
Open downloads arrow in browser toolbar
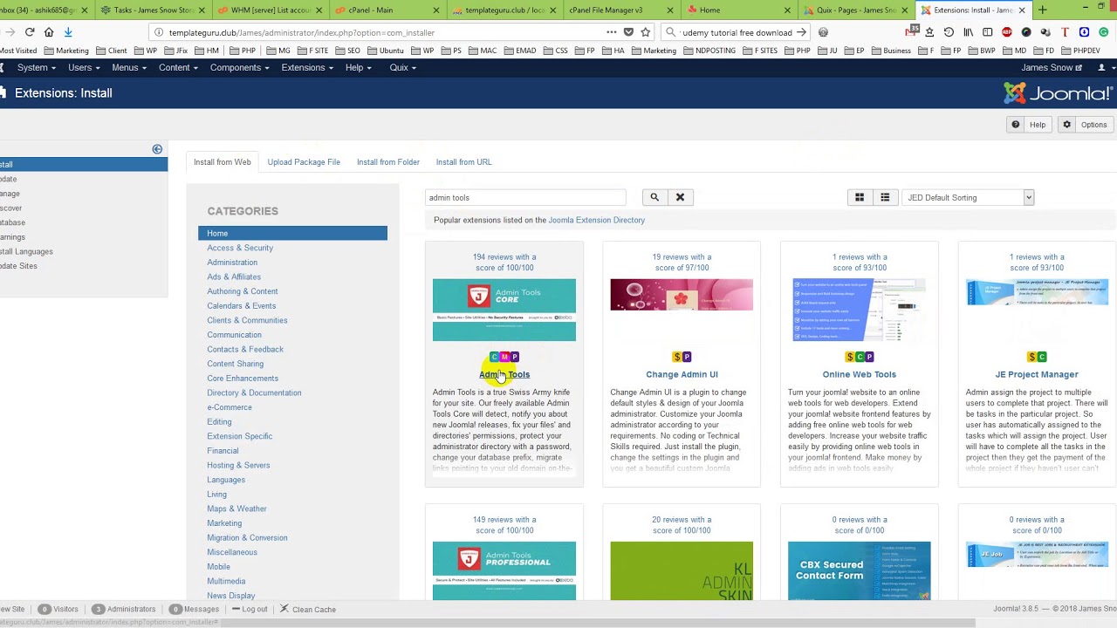click(68, 32)
